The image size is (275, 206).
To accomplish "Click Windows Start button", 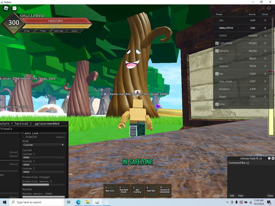I will (4, 202).
